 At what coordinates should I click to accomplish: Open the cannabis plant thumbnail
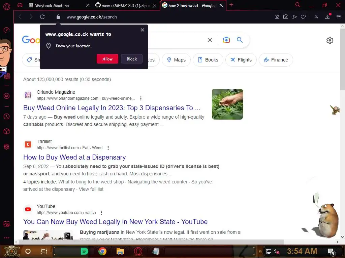click(227, 104)
